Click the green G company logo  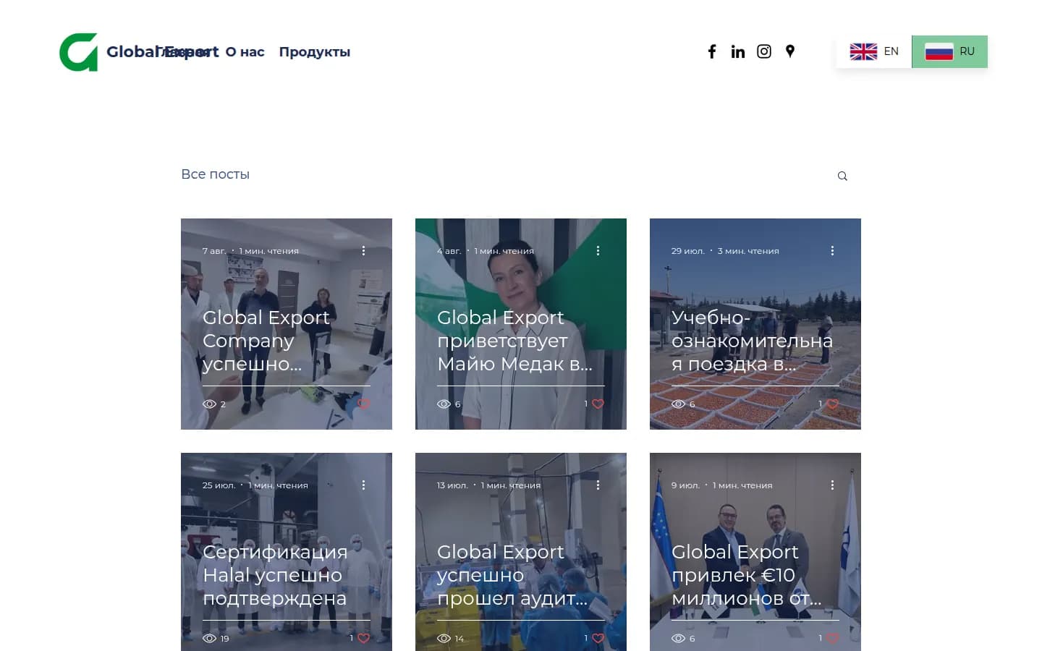[x=78, y=52]
